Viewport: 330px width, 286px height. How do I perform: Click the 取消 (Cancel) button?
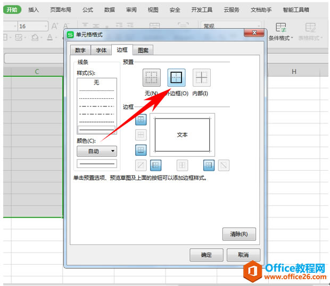243,255
